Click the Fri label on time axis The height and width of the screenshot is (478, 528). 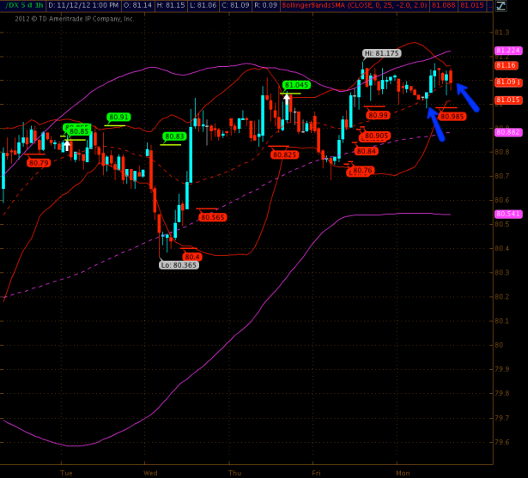pos(317,472)
